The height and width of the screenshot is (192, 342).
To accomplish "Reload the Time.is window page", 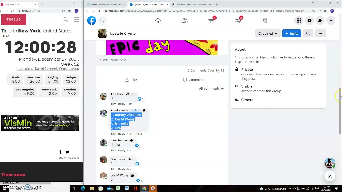I will (x=12, y=11).
